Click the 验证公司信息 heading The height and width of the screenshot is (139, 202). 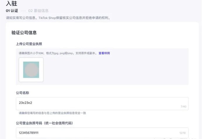[x=24, y=33]
